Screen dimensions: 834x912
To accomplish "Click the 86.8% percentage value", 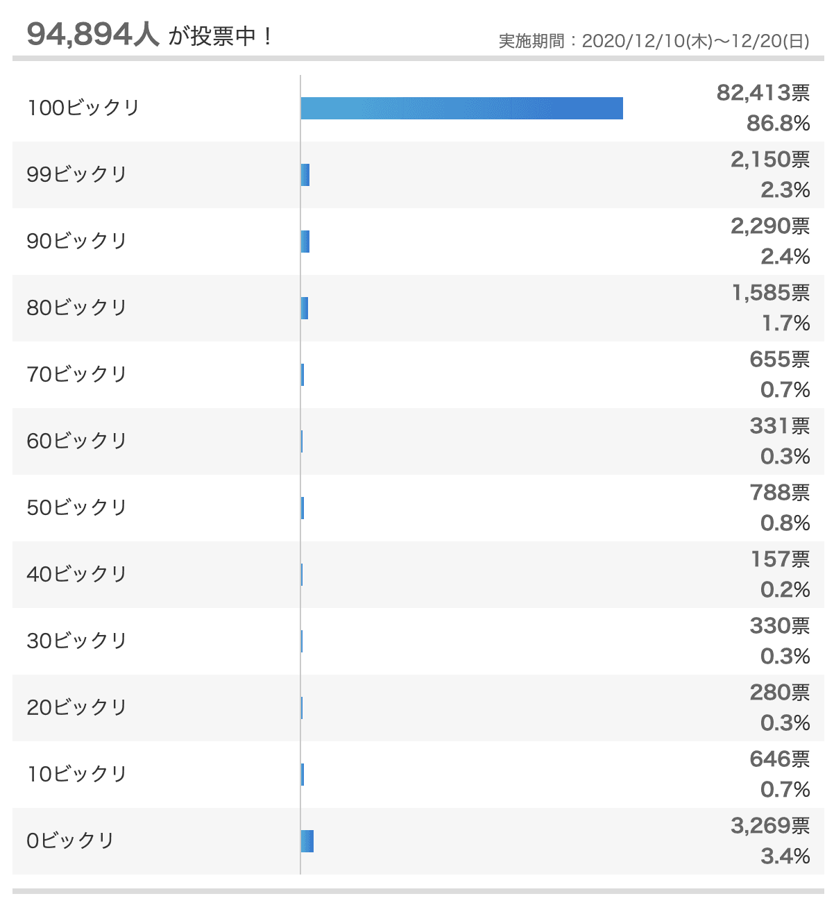I will 778,124.
